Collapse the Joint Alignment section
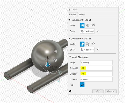This screenshot has height=103, width=125. tap(70, 57)
